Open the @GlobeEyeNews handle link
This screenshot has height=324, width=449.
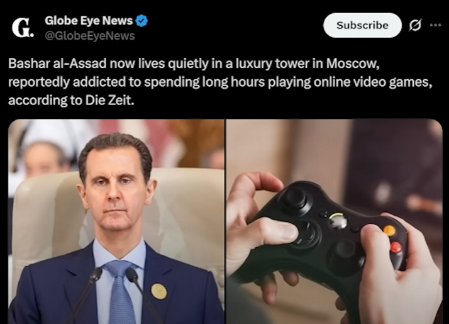coord(90,36)
